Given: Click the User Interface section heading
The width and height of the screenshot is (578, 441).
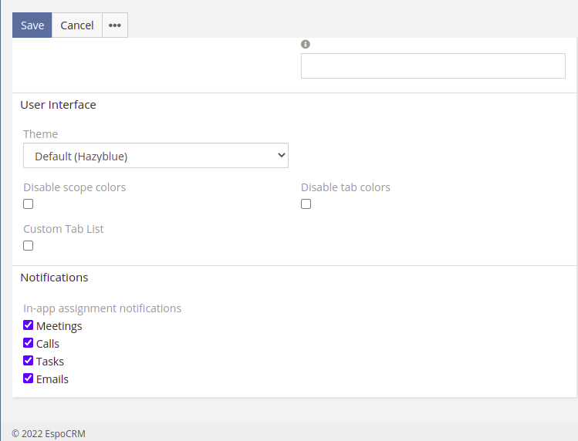Looking at the screenshot, I should click(x=58, y=105).
